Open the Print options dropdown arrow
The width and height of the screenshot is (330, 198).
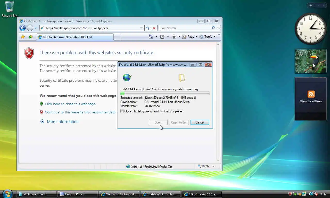coord(179,37)
